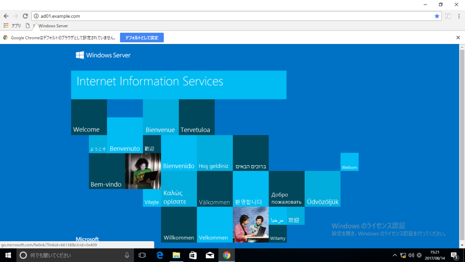This screenshot has height=262, width=465.
Task: Click the photo of two people talking
Action: pyautogui.click(x=251, y=225)
